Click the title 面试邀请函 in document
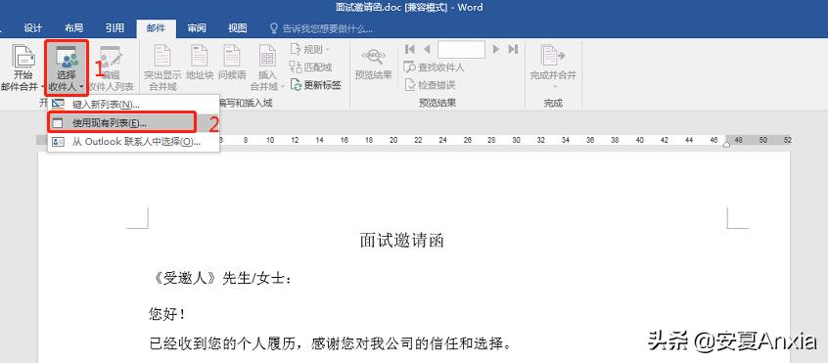Viewport: 828px width, 363px height. click(x=402, y=241)
